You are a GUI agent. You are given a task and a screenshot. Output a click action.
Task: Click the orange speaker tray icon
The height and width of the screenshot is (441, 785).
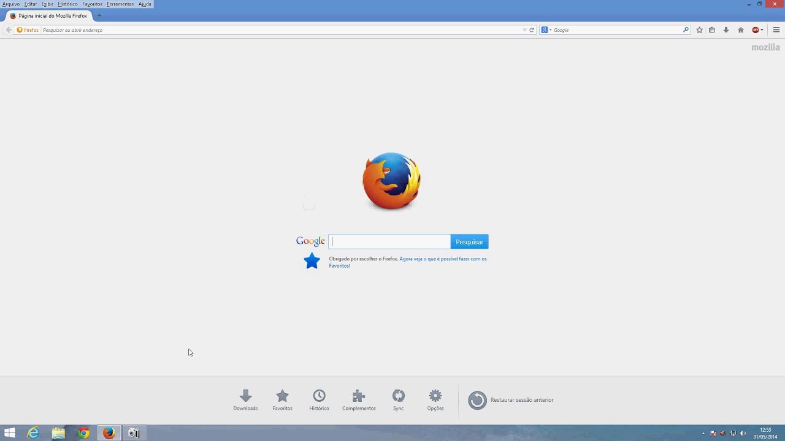(x=723, y=434)
